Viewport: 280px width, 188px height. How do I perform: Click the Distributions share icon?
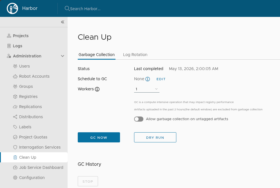click(x=15, y=117)
